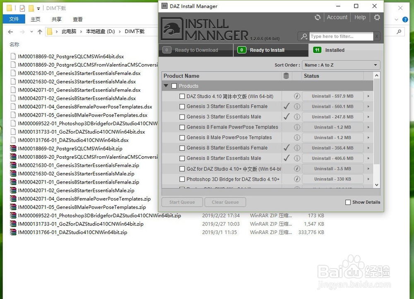This screenshot has width=414, height=299.
Task: Check Genesis 3 Starter Essentials Female checkbox
Action: [x=182, y=107]
